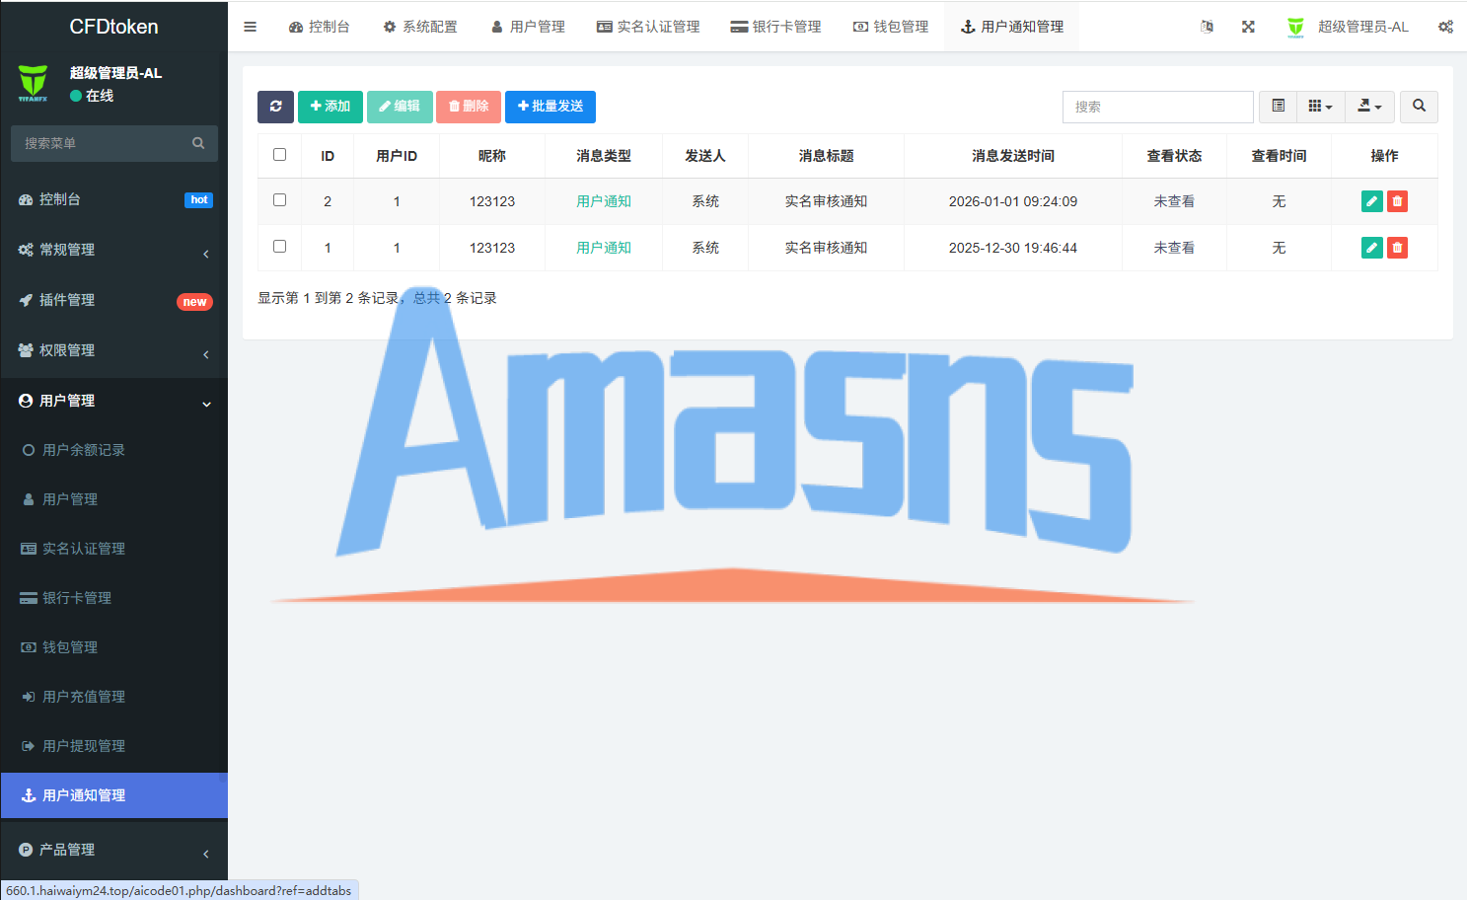Click the 编辑 toolbar button
Screen dimensions: 1467x900
point(400,107)
